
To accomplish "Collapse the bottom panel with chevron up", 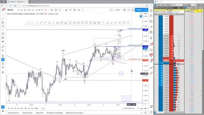I will click(142, 113).
